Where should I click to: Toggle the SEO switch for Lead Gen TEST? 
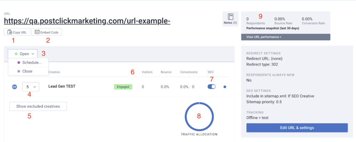click(x=211, y=87)
